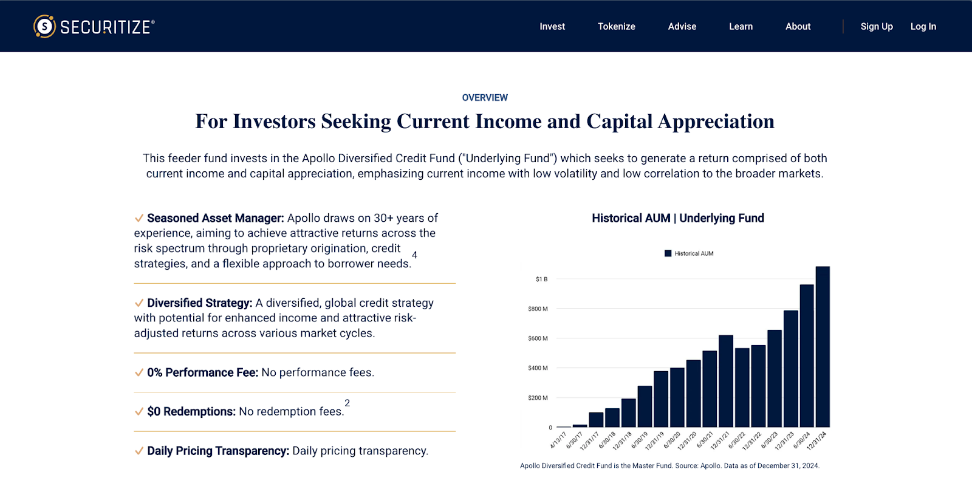Select the 6/30/23 bar in the chart
The image size is (972, 503).
click(x=775, y=378)
